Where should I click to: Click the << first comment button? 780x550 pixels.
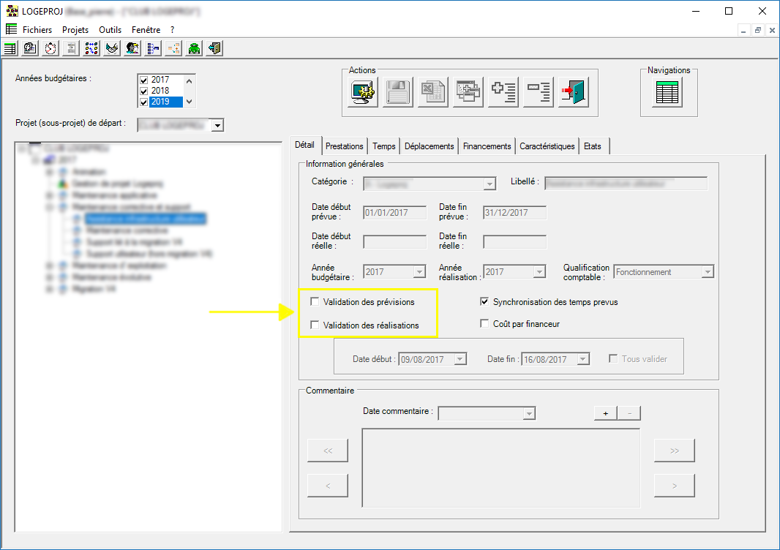tap(328, 451)
